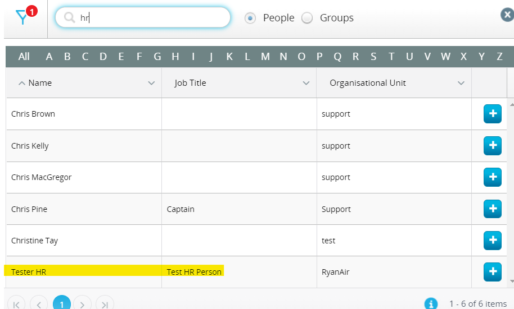Filter by letter H in alphabet bar

(175, 57)
